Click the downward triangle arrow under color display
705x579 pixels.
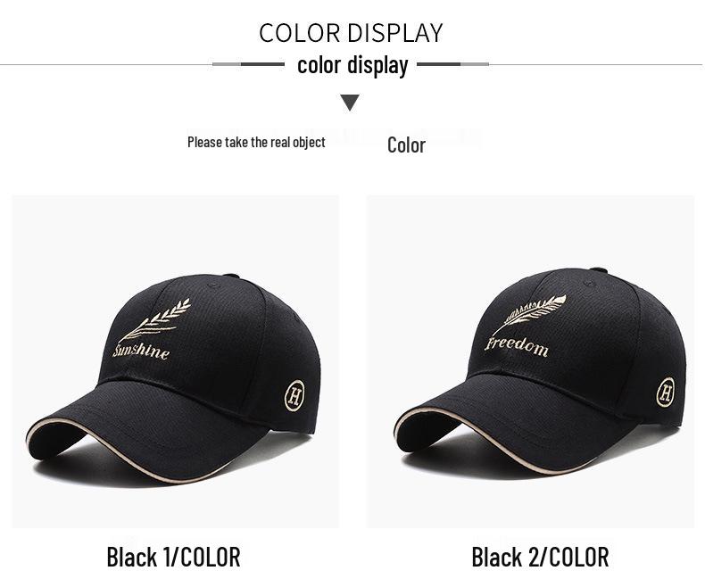pyautogui.click(x=350, y=103)
